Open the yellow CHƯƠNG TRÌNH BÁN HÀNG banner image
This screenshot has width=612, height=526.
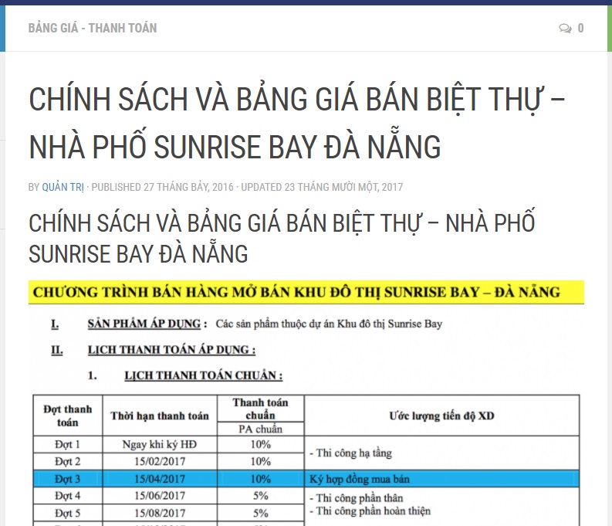(x=306, y=292)
